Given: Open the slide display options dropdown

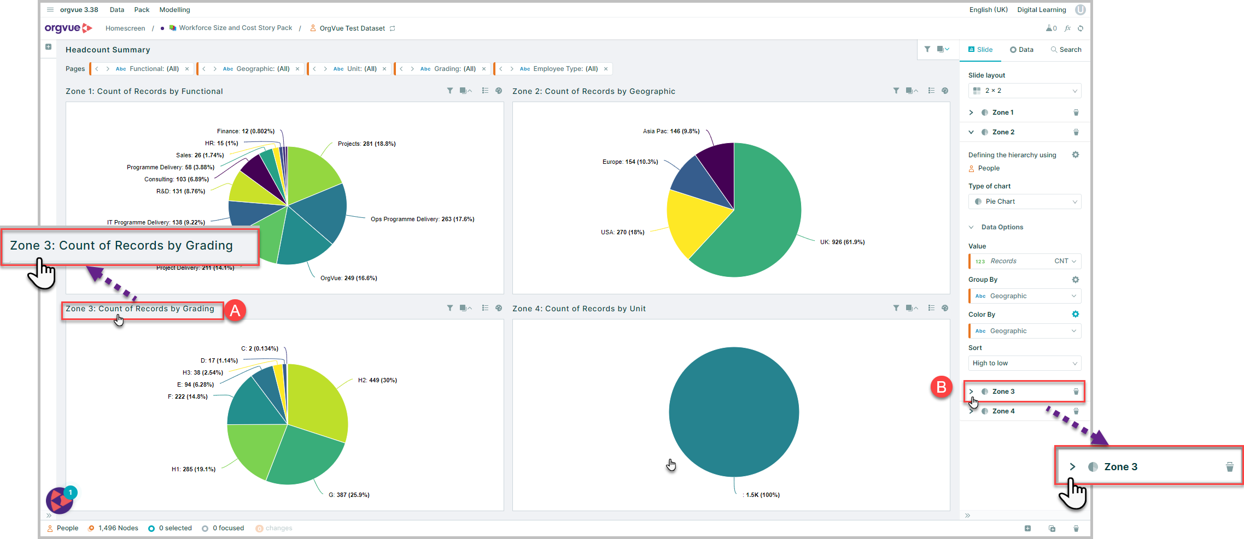Looking at the screenshot, I should click(x=943, y=49).
